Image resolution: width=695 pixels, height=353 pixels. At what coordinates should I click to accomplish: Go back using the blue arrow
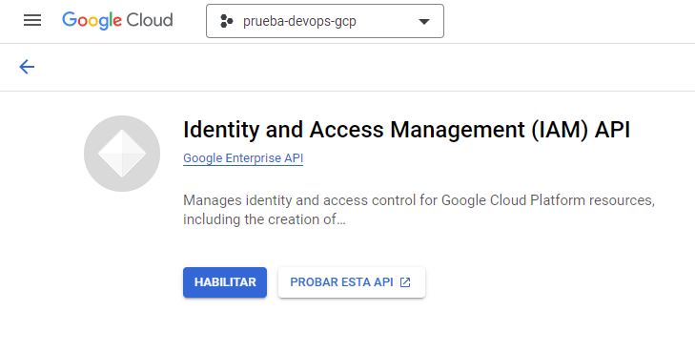click(27, 67)
